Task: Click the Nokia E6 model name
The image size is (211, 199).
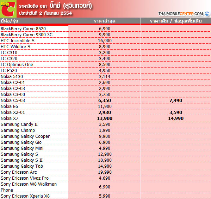Action: pos(9,106)
